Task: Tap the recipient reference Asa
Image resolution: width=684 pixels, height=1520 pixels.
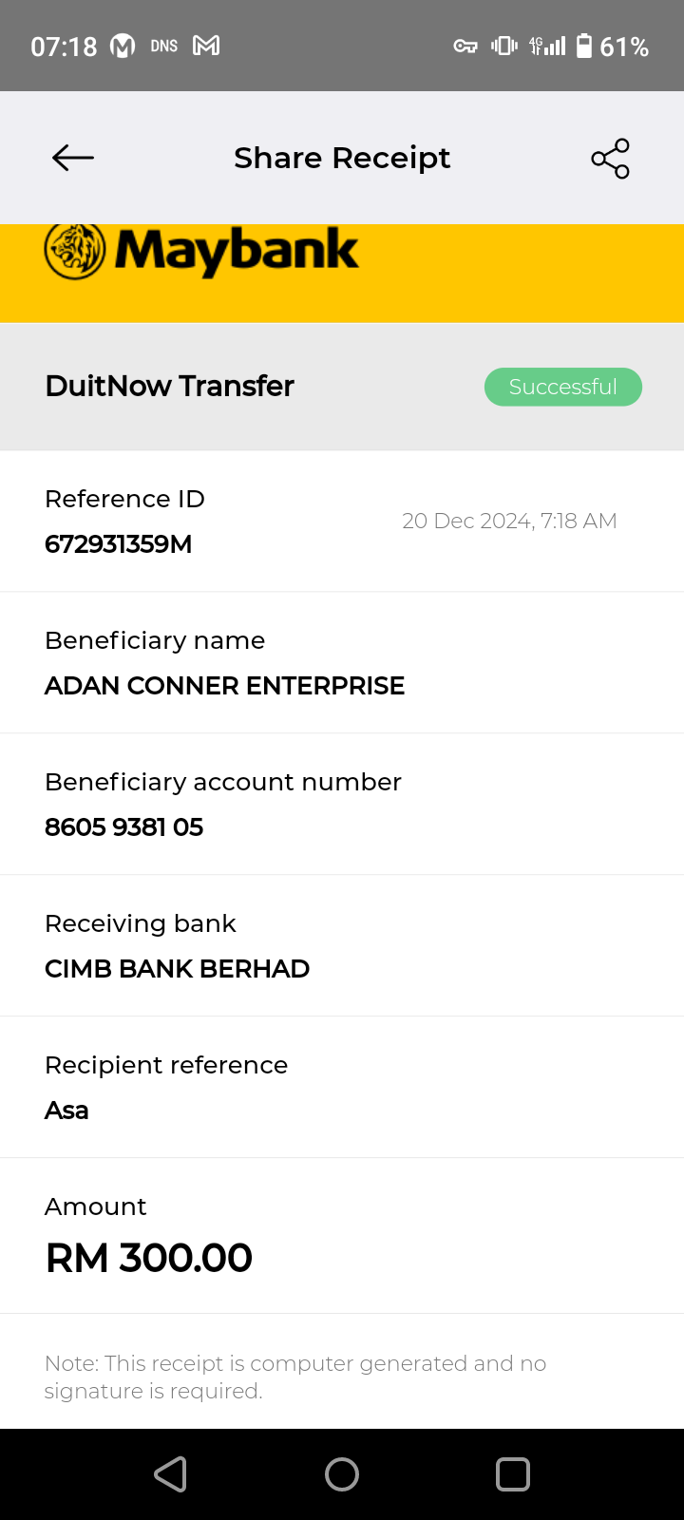Action: coord(66,1111)
